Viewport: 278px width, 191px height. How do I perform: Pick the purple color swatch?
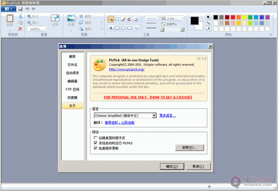pyautogui.click(x=267, y=17)
